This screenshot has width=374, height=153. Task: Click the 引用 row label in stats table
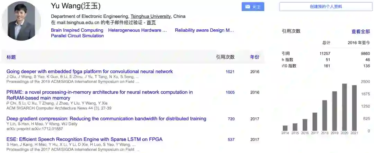[x=286, y=54]
